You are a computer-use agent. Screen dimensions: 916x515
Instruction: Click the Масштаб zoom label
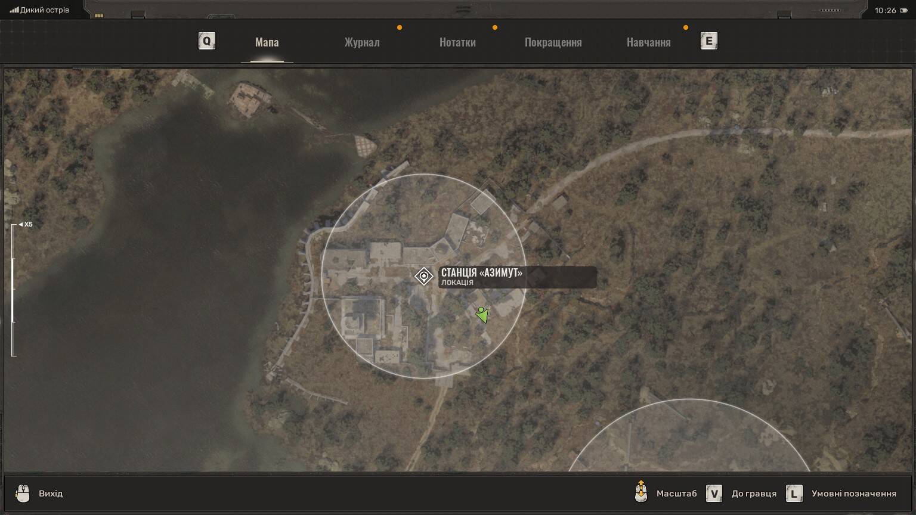coord(676,494)
